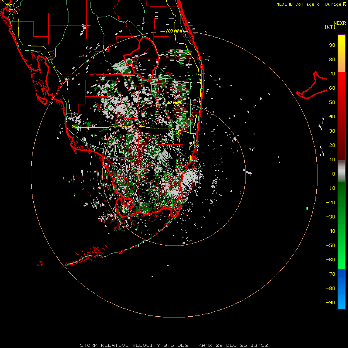
Task: Click the -20 scale label
Action: click(x=331, y=203)
